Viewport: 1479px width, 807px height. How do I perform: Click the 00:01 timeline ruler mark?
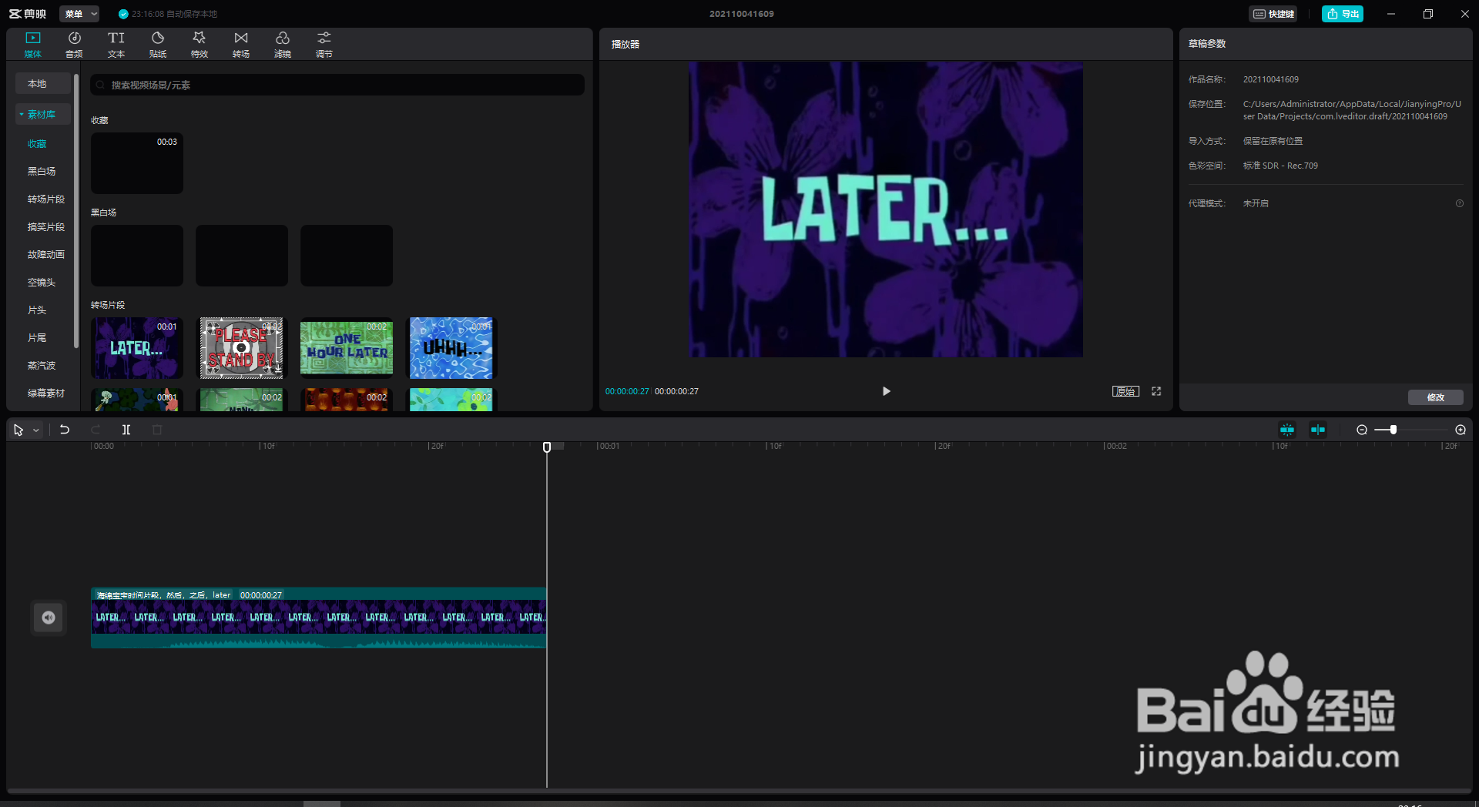(x=608, y=446)
